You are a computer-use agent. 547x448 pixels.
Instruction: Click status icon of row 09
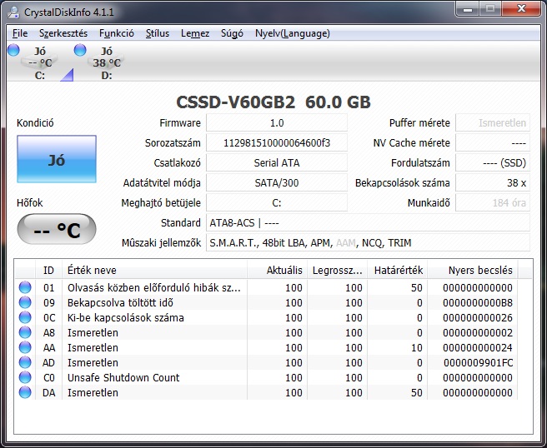(25, 302)
